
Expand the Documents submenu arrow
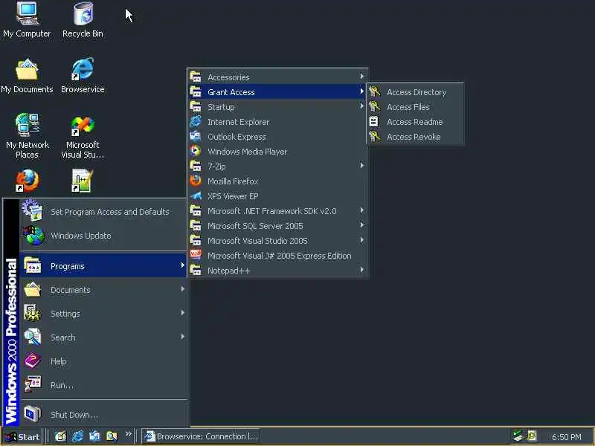(x=182, y=289)
